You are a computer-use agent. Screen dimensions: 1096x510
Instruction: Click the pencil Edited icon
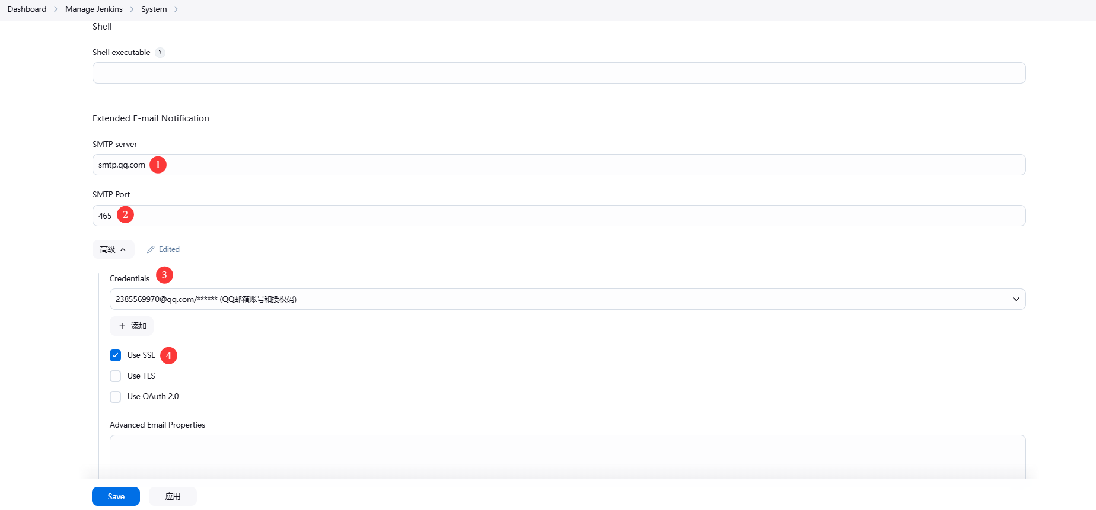coord(151,249)
